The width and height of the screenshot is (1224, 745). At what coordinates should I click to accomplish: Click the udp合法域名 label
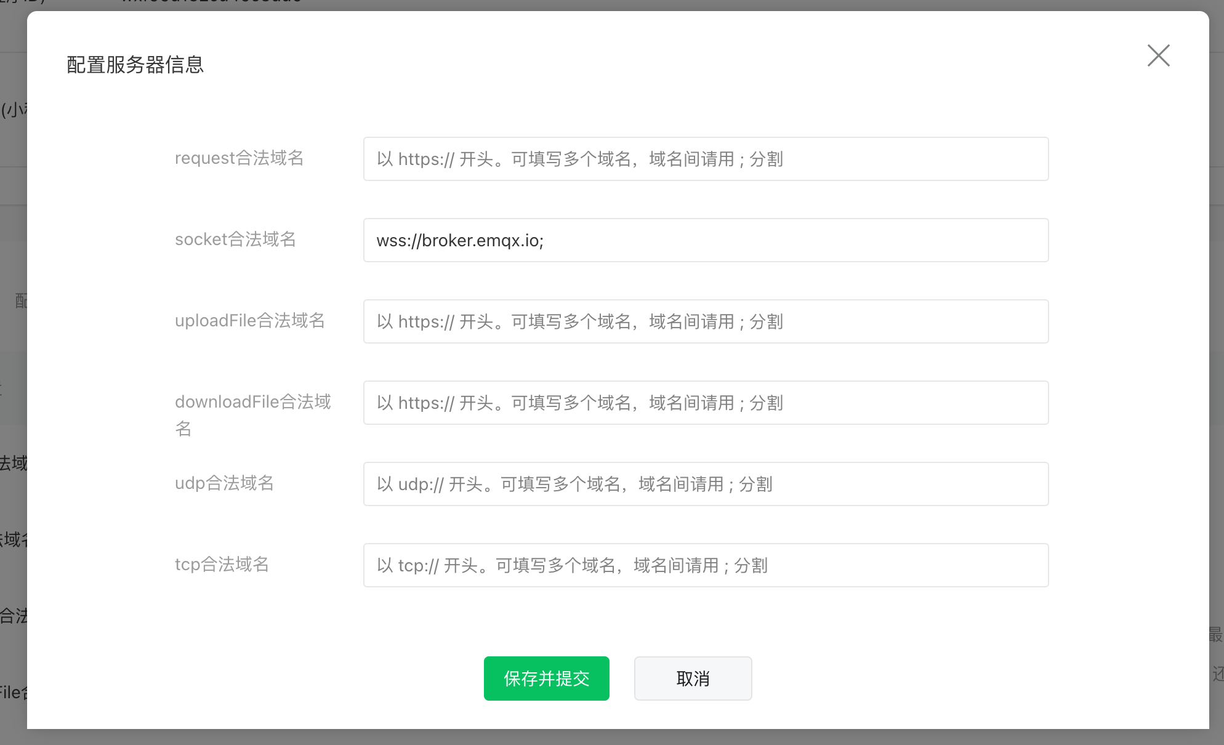coord(224,483)
